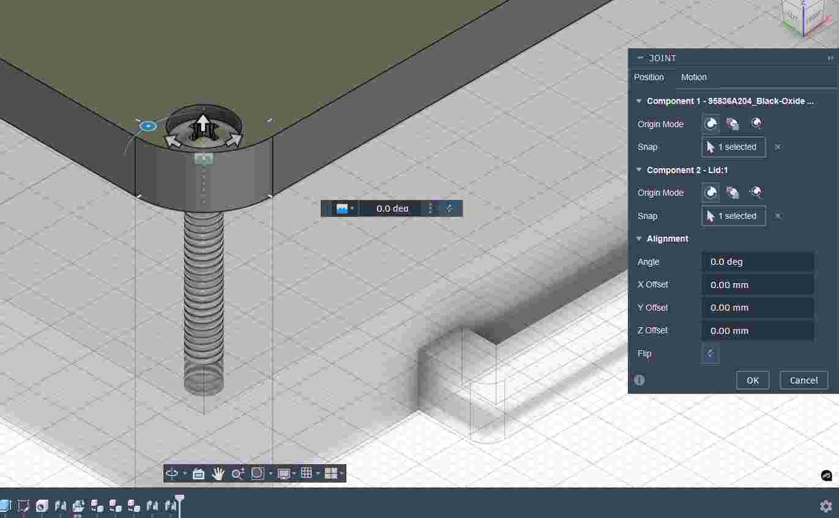Click Component 2 Snap selection button

pyautogui.click(x=733, y=216)
